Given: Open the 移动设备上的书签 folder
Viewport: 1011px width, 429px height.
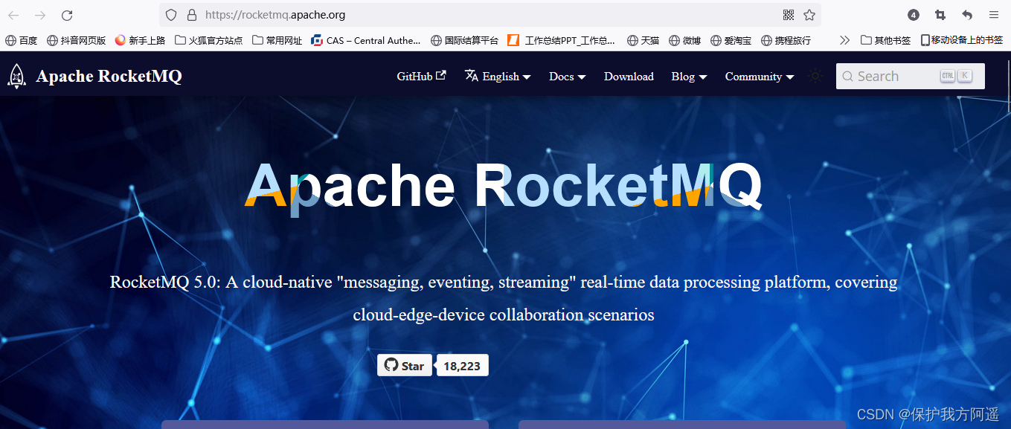Looking at the screenshot, I should [962, 40].
